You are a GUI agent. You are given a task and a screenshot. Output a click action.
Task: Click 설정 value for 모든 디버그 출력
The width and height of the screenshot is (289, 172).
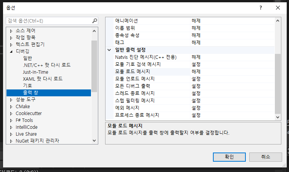(196, 86)
